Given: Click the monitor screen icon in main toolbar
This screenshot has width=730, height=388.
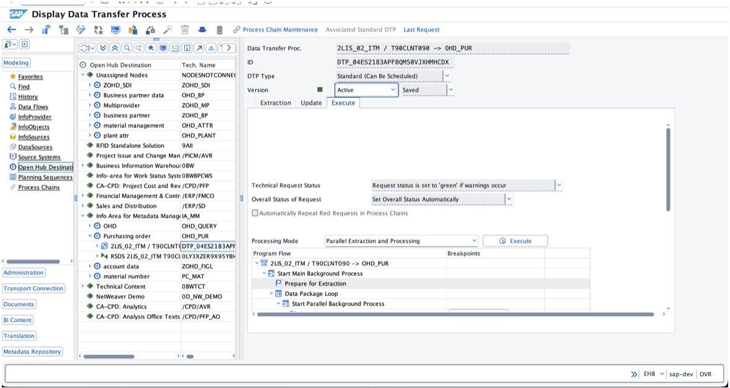Looking at the screenshot, I should (115, 30).
